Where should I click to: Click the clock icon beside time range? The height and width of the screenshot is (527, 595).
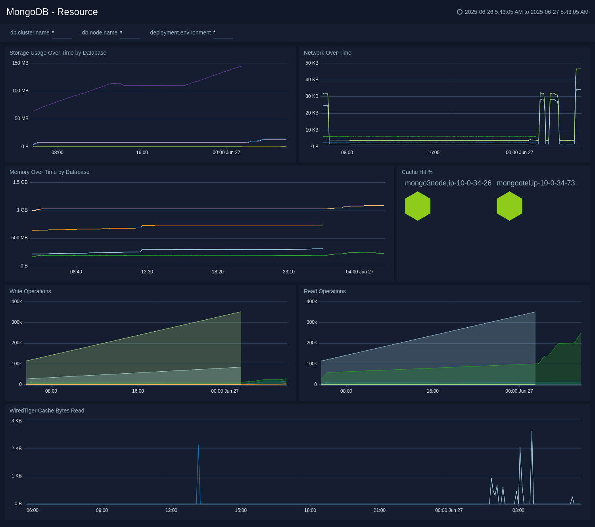(460, 12)
